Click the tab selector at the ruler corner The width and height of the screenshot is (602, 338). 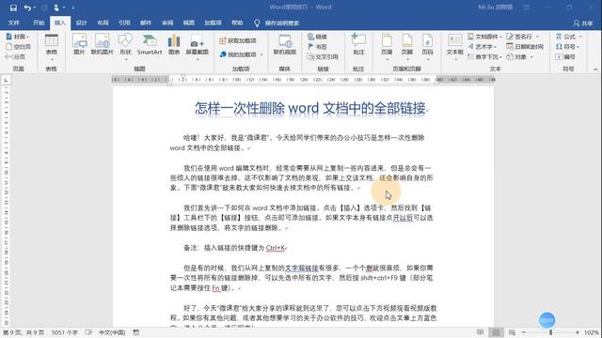[6, 80]
